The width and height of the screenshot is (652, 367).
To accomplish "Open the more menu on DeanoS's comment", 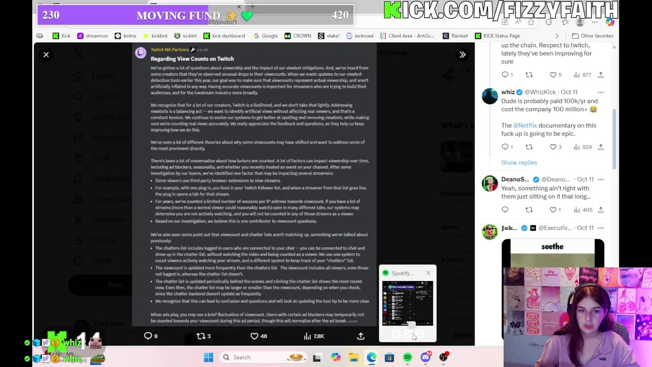I will click(x=601, y=179).
